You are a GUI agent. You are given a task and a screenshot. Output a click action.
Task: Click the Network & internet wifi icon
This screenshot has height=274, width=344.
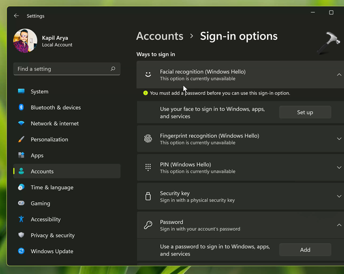21,124
